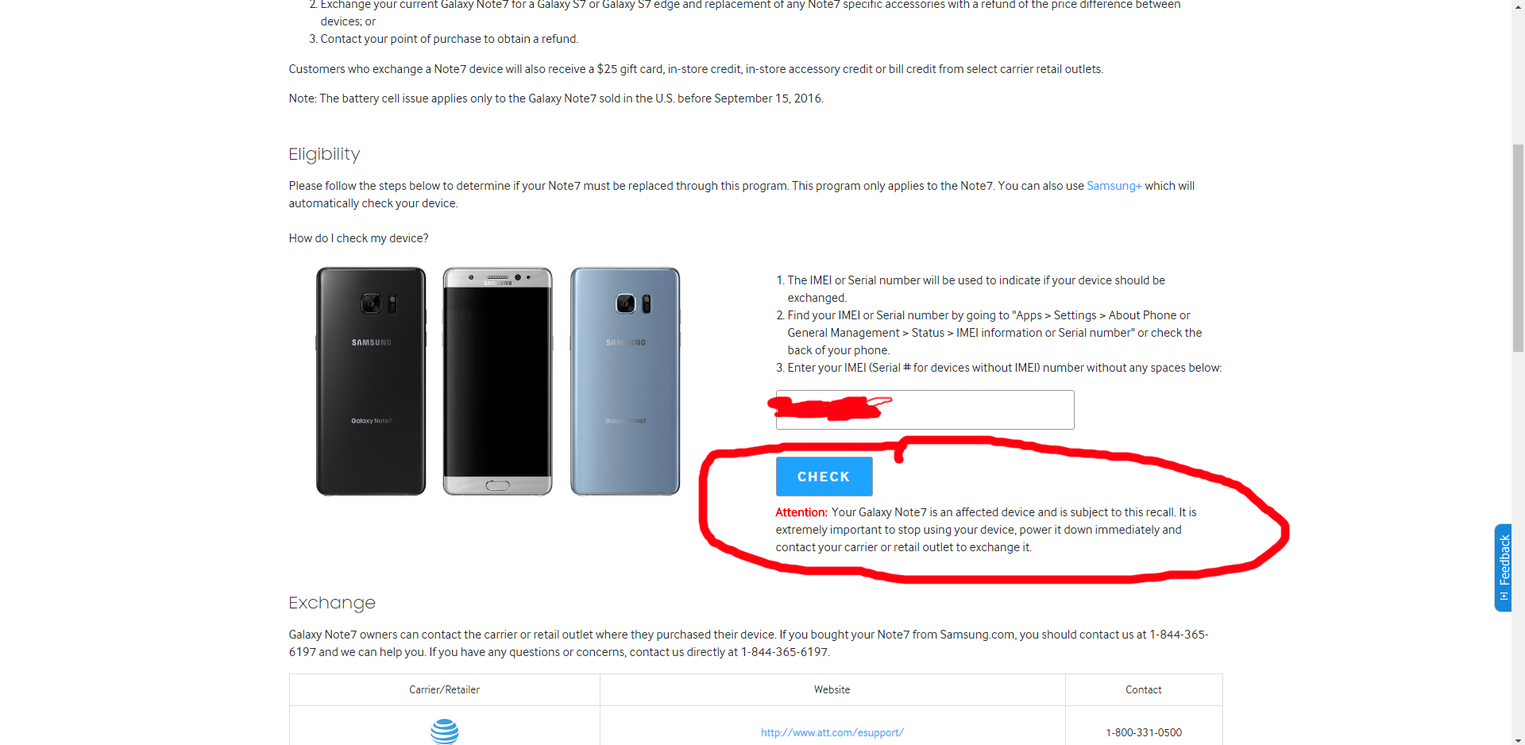Click the blue coral Note7 back image

click(x=625, y=381)
